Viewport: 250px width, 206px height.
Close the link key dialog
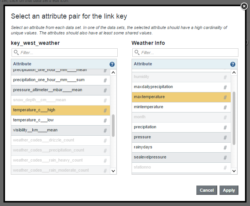[x=244, y=6]
